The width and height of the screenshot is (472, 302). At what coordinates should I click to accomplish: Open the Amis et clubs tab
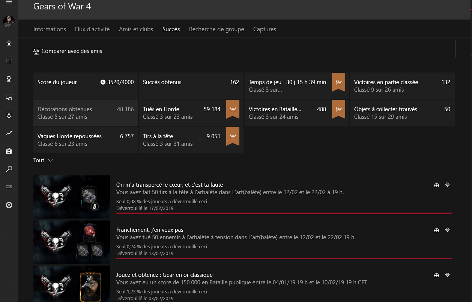[136, 29]
